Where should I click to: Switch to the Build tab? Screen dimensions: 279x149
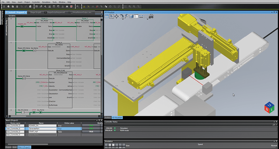(14, 147)
